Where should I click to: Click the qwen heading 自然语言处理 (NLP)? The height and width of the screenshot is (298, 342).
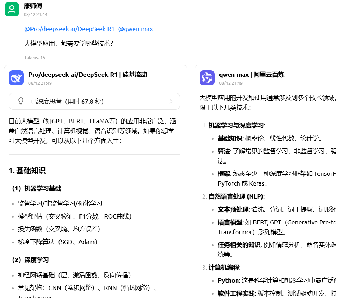pos(237,196)
